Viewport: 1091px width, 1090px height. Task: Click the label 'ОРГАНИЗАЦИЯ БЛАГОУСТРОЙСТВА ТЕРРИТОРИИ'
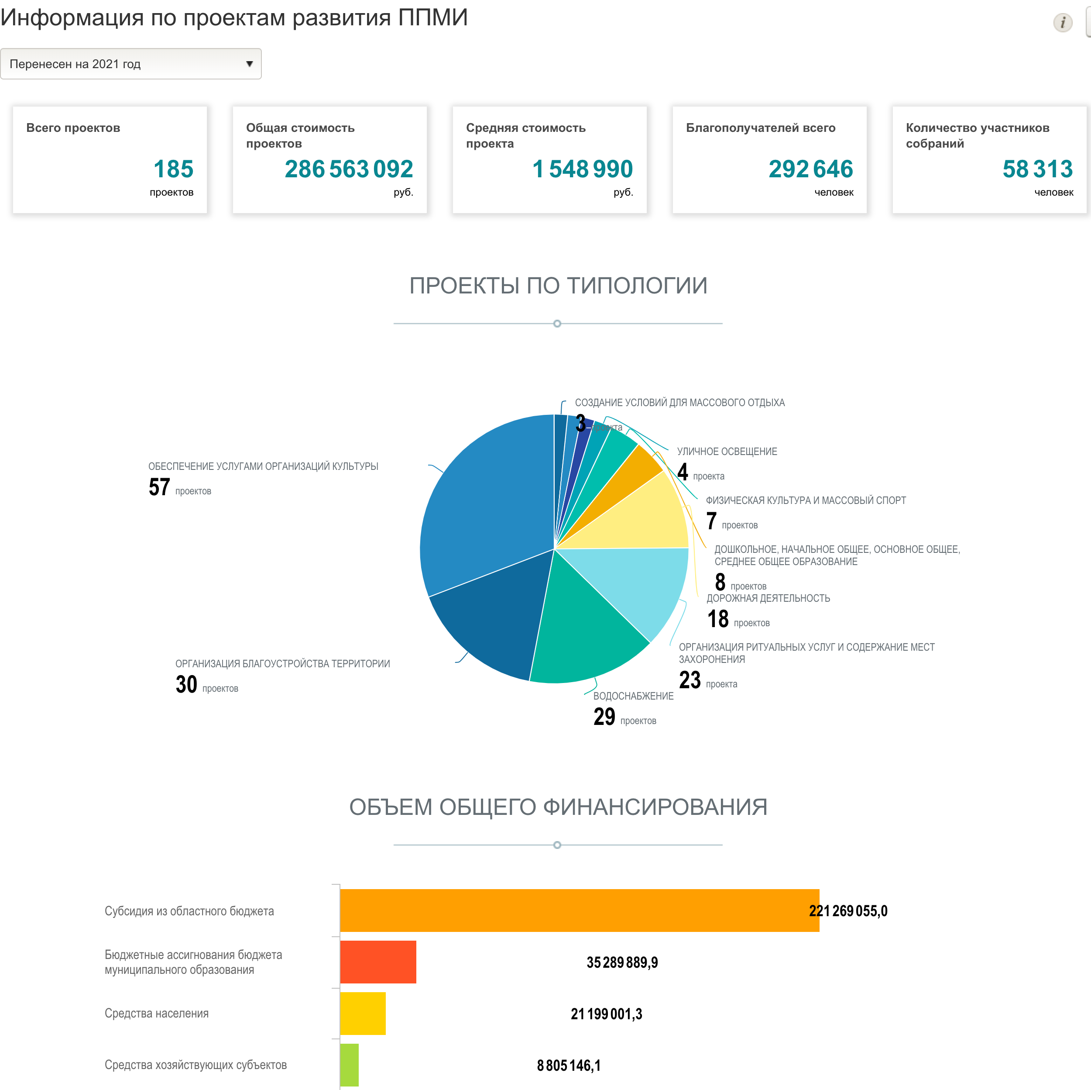282,663
